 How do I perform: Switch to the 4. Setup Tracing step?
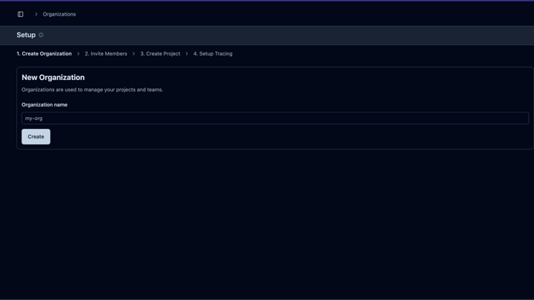click(213, 54)
